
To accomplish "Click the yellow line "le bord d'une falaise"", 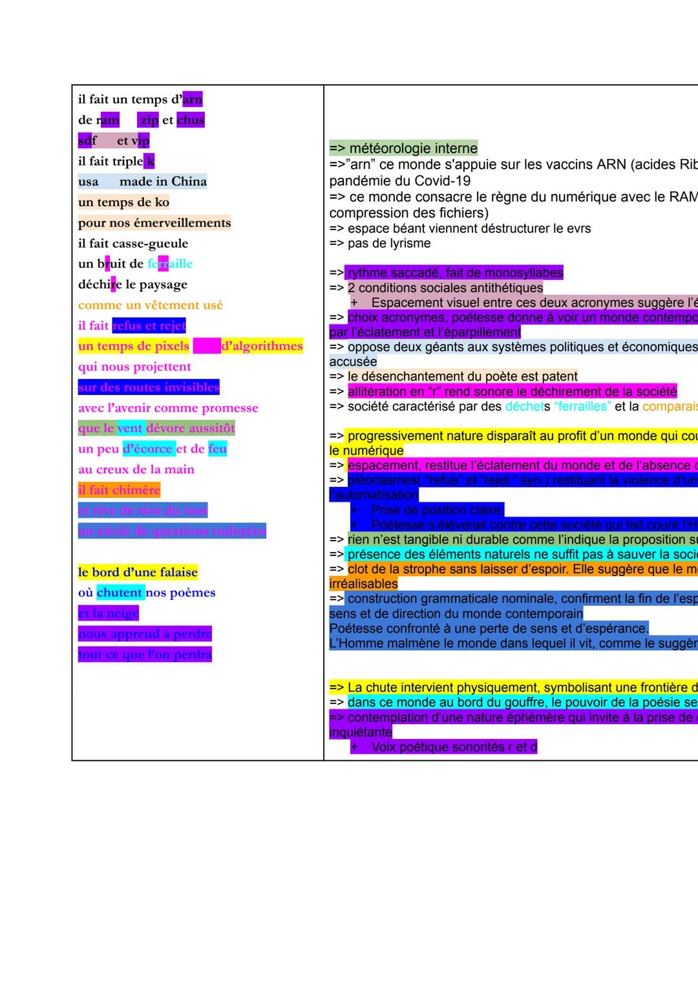I will [138, 572].
